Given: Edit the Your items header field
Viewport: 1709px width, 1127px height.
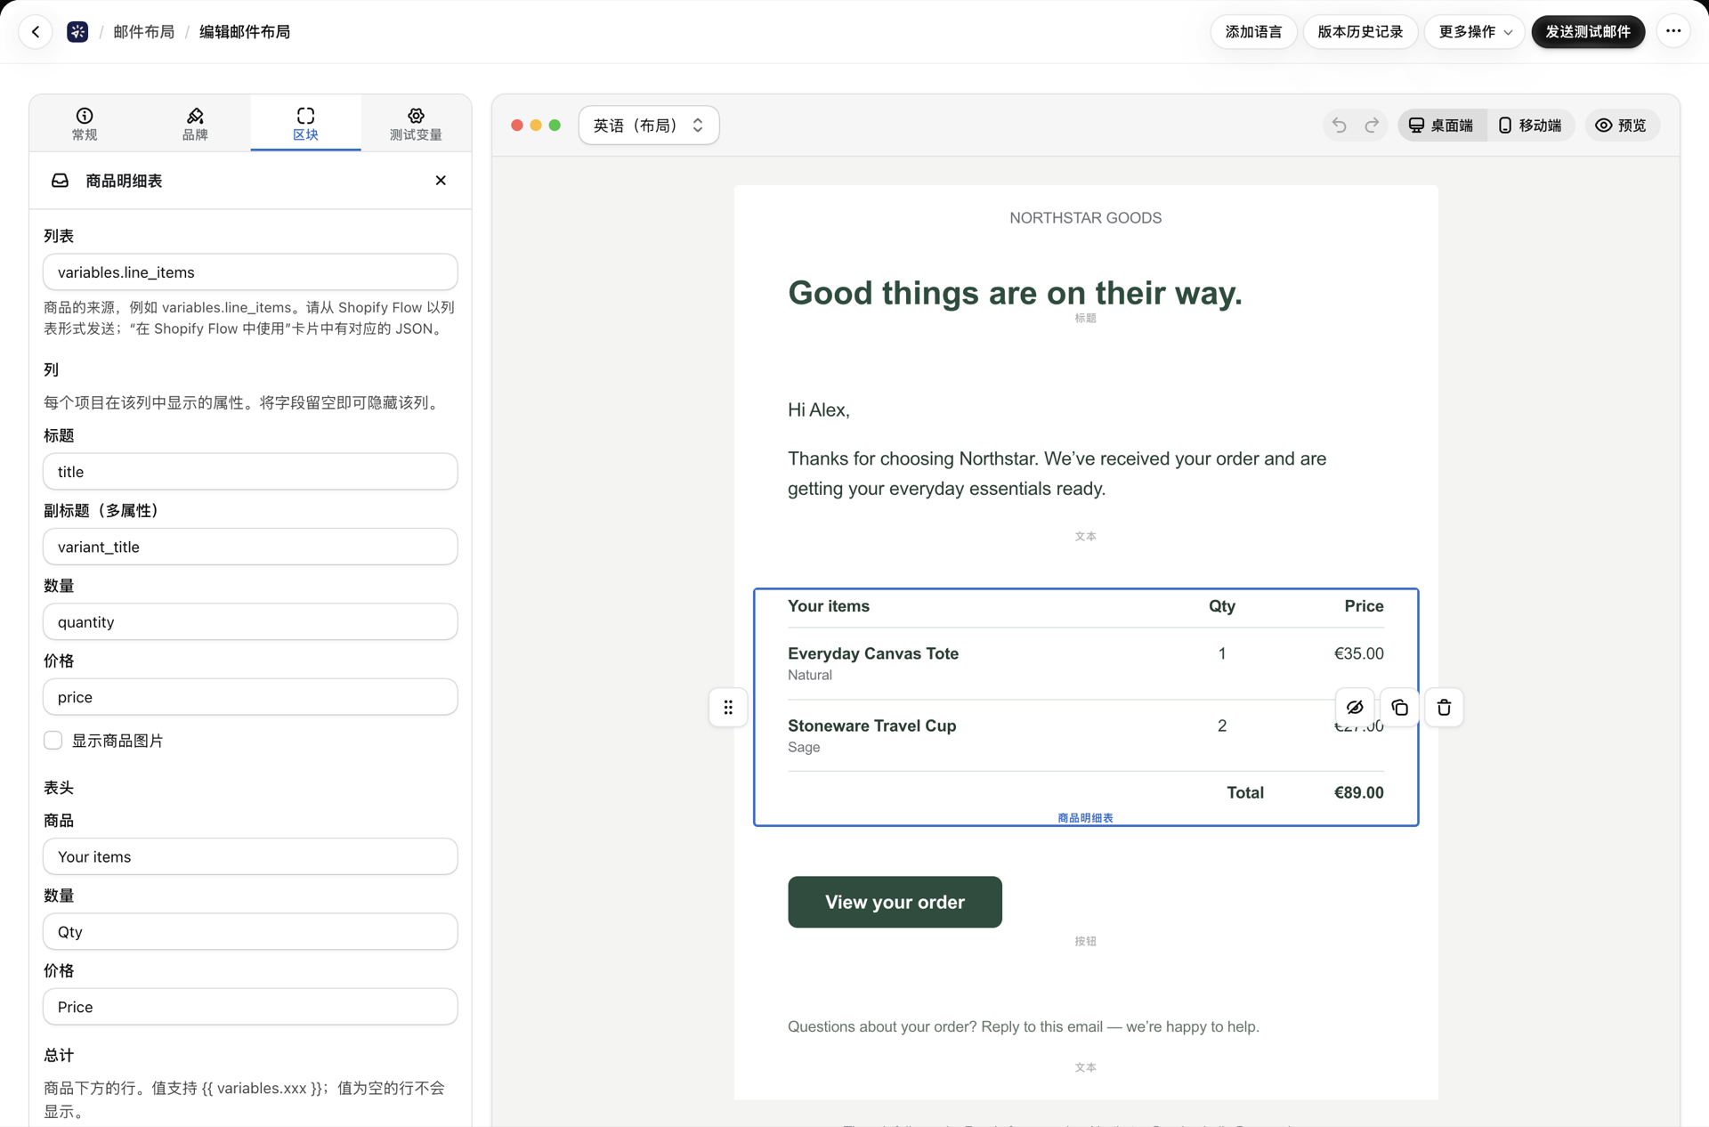Looking at the screenshot, I should pyautogui.click(x=250, y=856).
